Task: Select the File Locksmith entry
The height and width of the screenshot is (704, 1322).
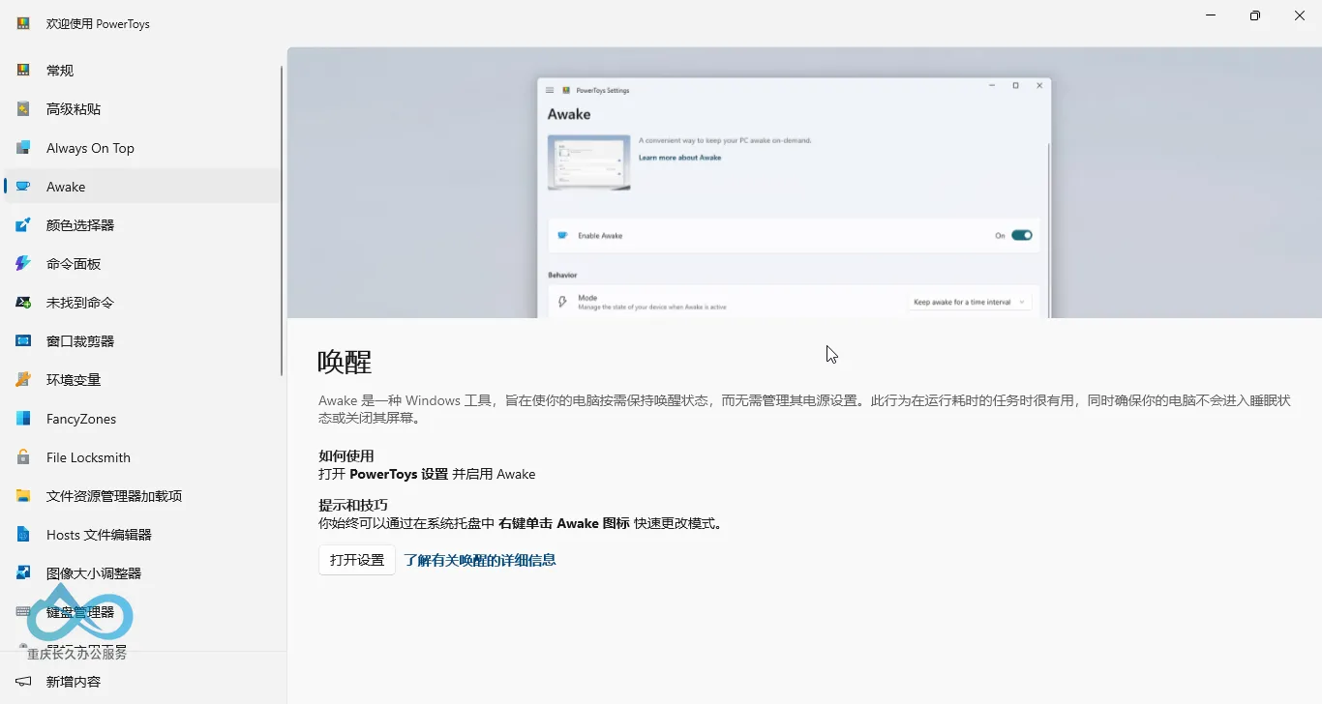Action: (142, 457)
